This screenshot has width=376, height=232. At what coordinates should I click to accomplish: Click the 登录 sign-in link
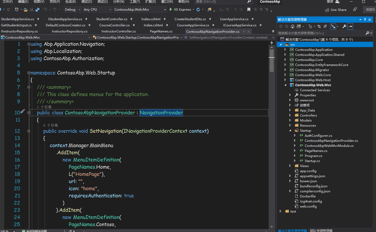pos(330,2)
